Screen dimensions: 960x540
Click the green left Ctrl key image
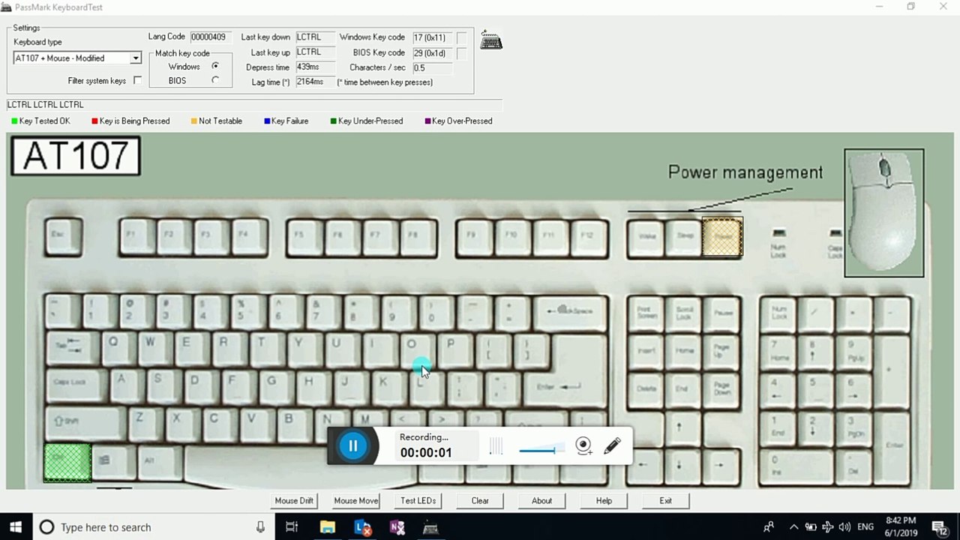pos(67,462)
